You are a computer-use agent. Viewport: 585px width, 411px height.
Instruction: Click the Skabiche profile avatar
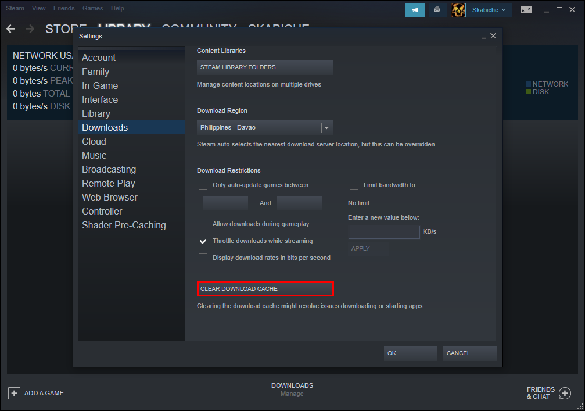coord(458,10)
